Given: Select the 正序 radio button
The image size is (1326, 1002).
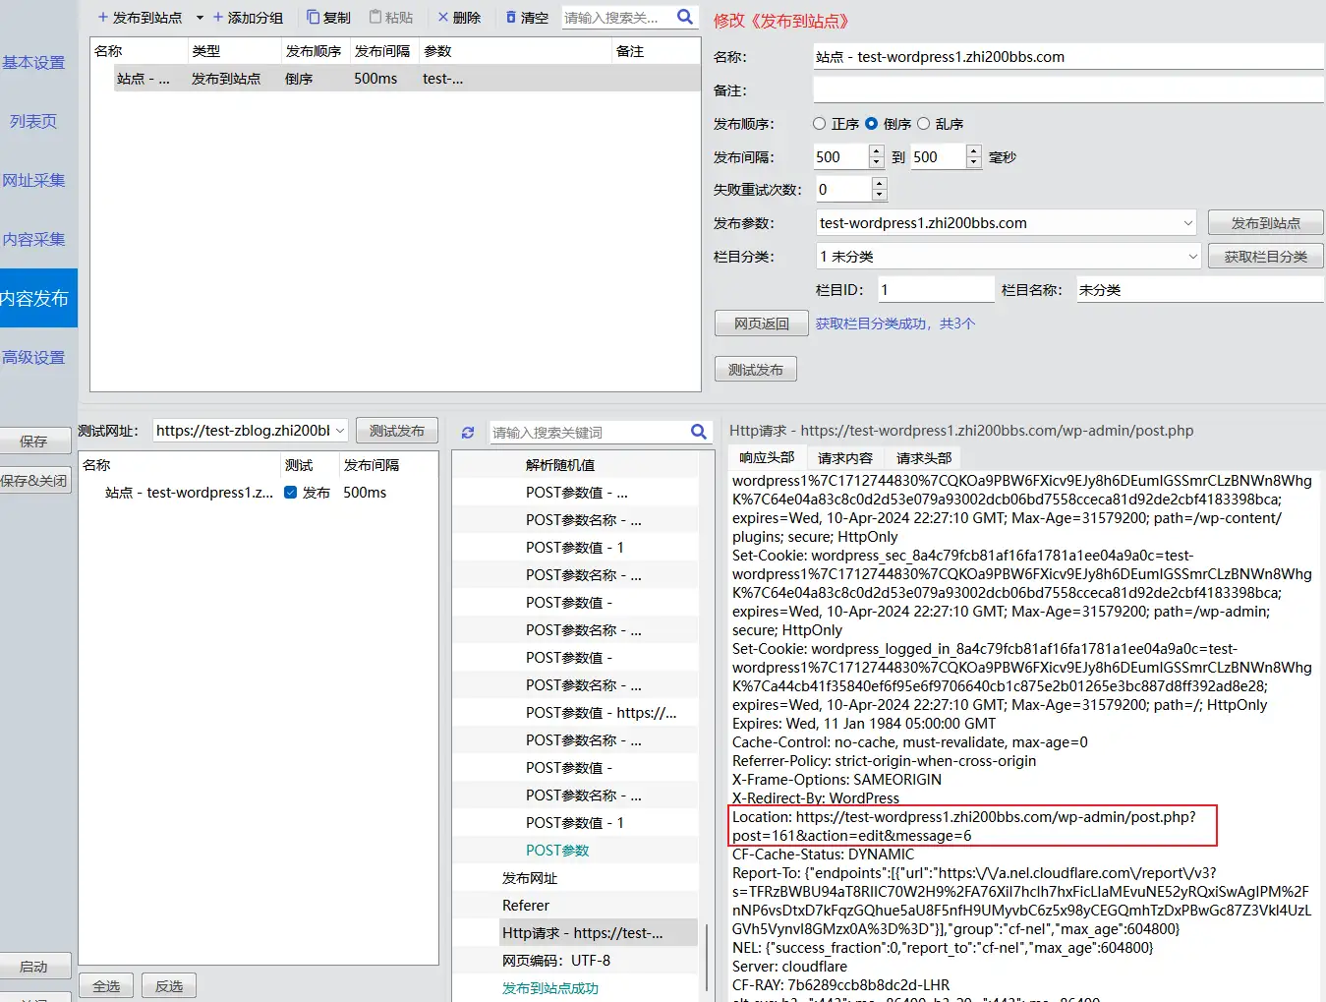Looking at the screenshot, I should 820,124.
